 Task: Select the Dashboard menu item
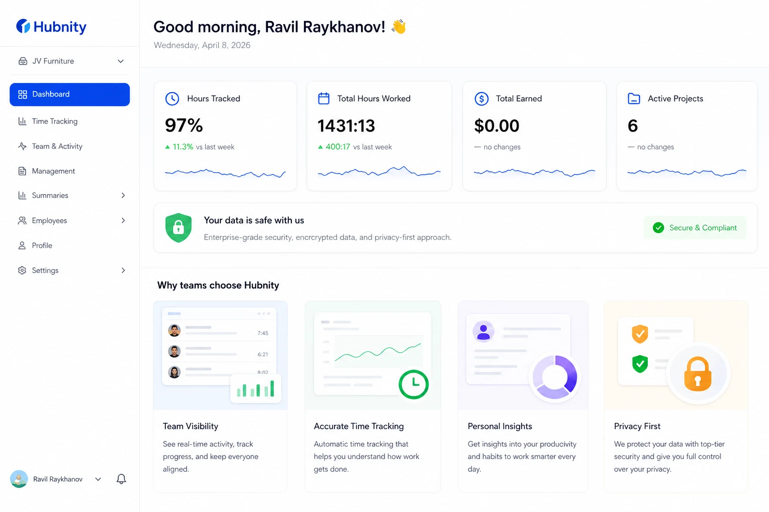70,94
